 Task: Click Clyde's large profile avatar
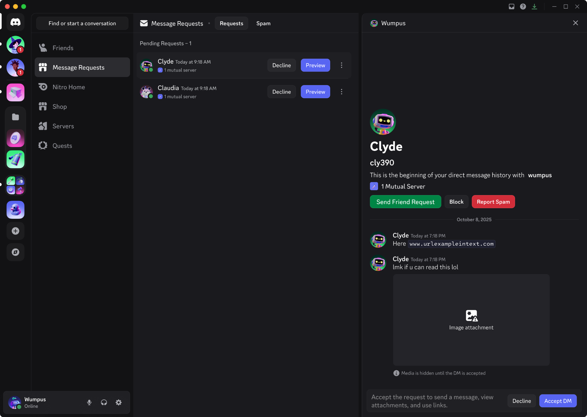tap(383, 122)
